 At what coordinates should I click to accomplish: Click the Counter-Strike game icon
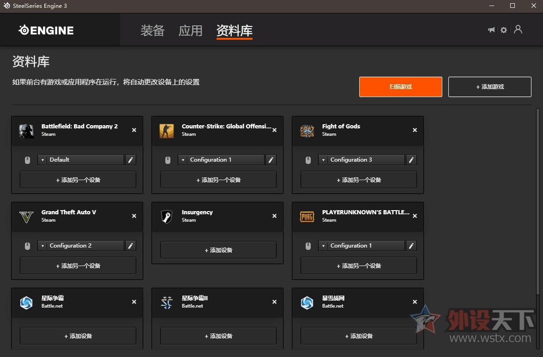tap(167, 131)
